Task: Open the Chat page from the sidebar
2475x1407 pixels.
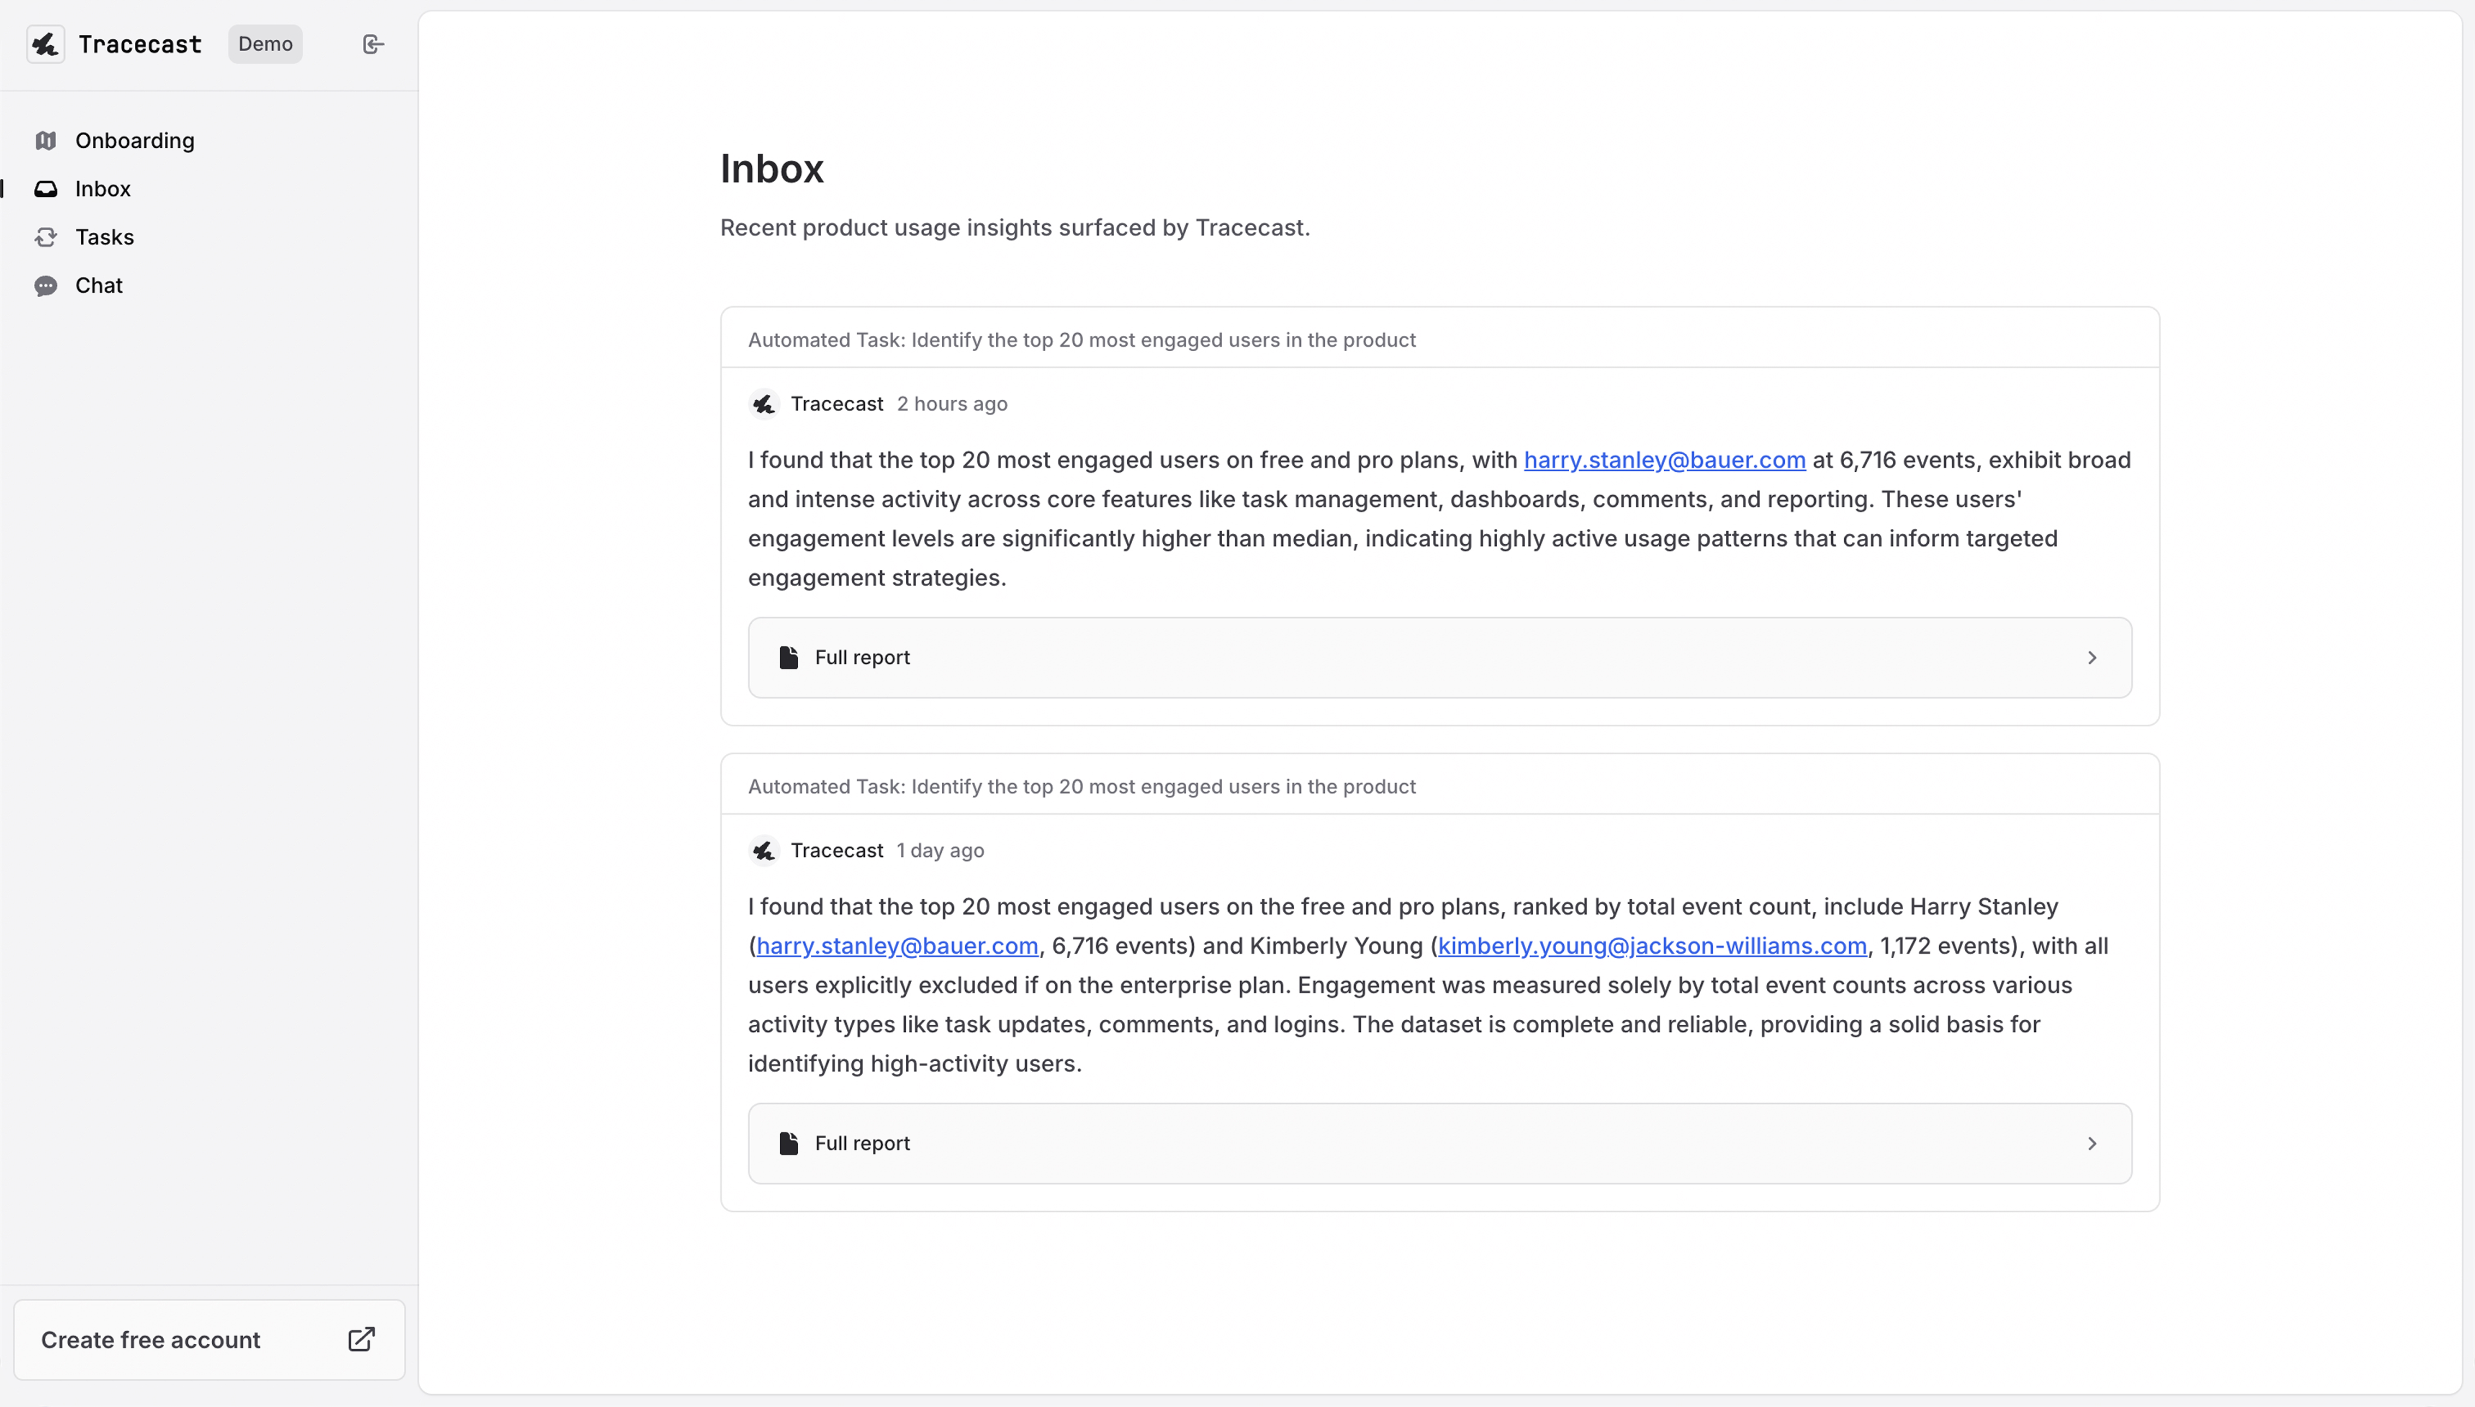Action: point(99,286)
